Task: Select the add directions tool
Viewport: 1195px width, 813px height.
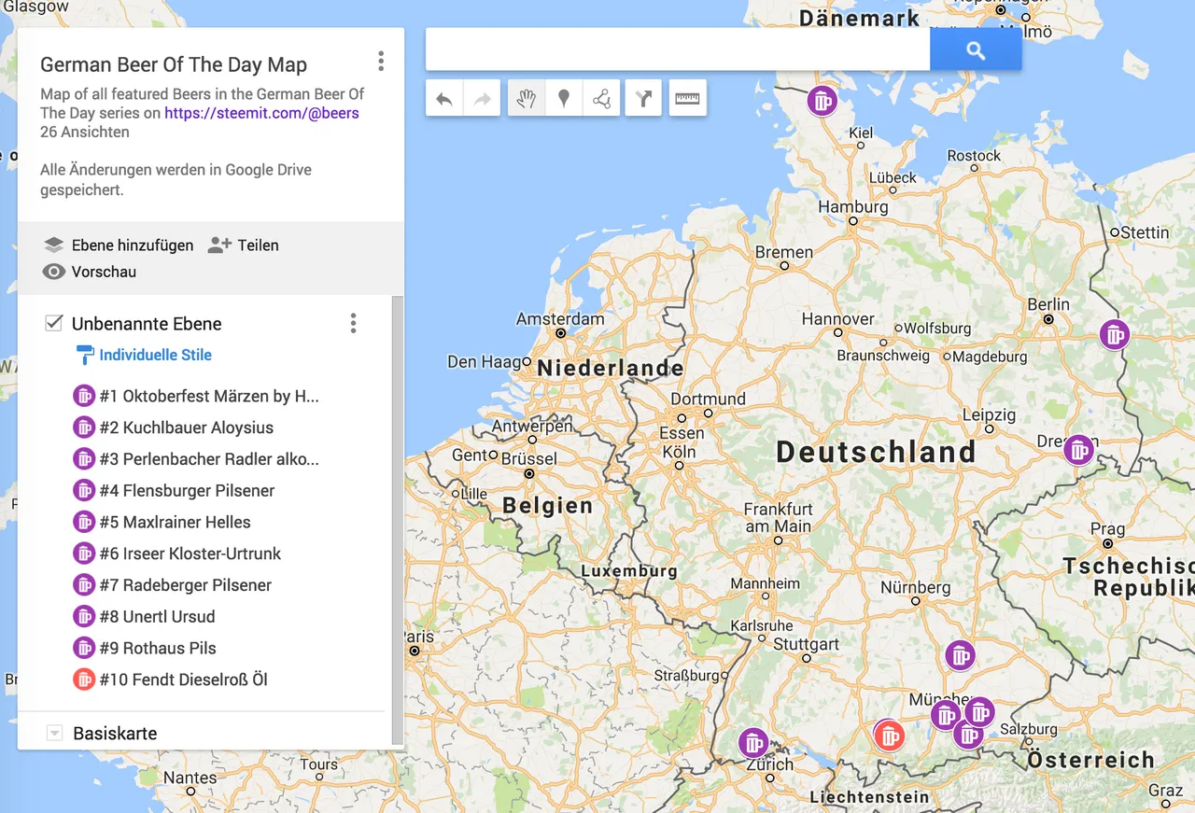Action: tap(643, 99)
